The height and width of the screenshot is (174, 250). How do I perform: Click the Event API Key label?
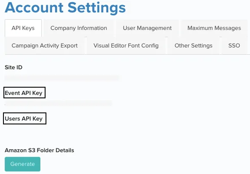[24, 93]
